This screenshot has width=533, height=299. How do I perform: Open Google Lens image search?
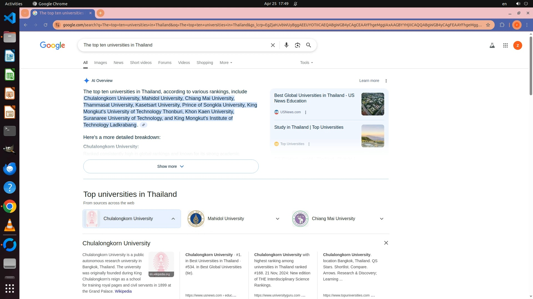[297, 45]
